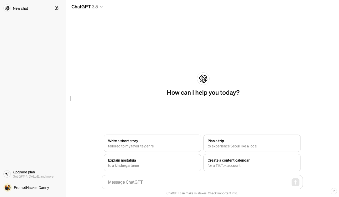Click the sparkle Upgrade plan icon
The image size is (339, 197).
(x=7, y=174)
